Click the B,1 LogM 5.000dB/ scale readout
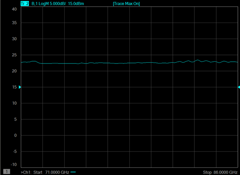 (49, 4)
